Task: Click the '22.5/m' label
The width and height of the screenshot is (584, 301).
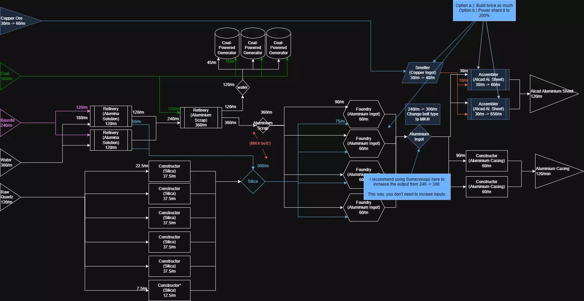Action: [142, 166]
